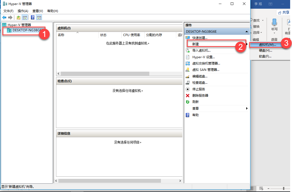
Task: Open 虚拟交换机管理器 icon
Action: tap(188, 63)
